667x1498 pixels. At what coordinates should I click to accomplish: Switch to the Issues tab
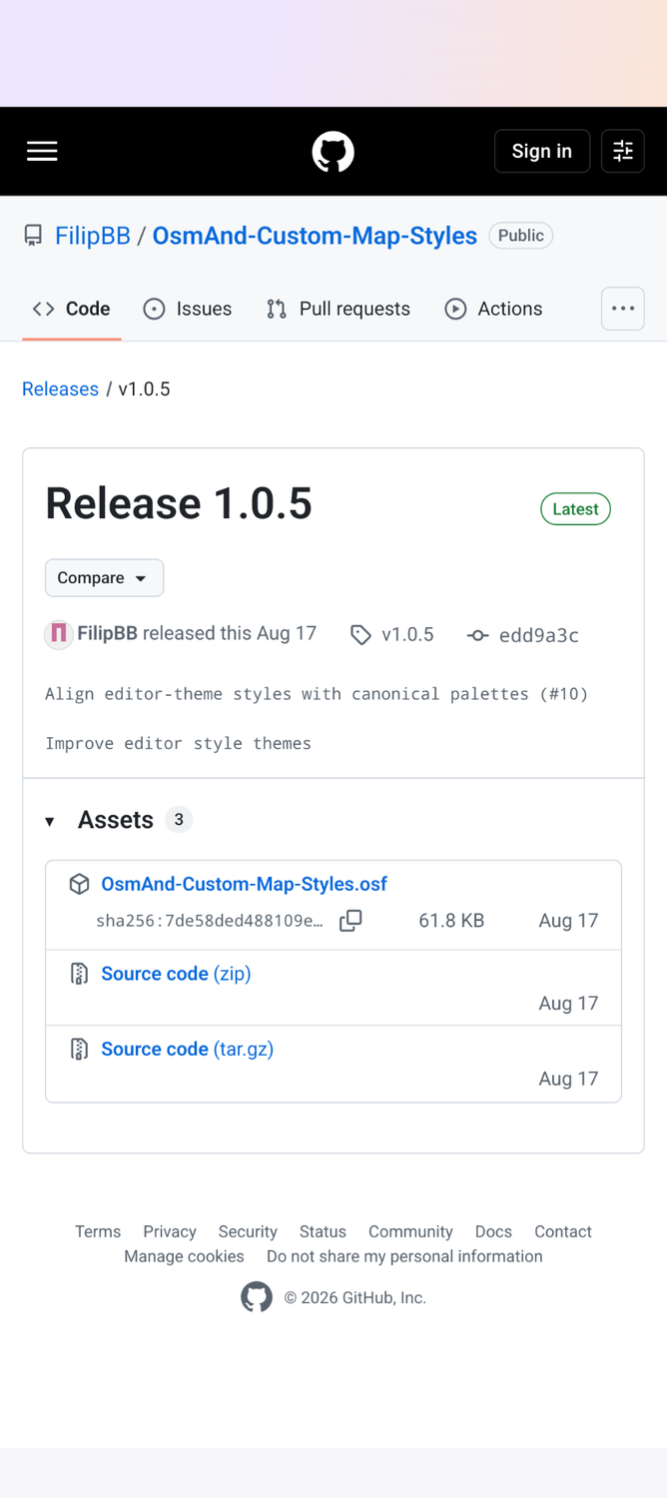coord(188,309)
